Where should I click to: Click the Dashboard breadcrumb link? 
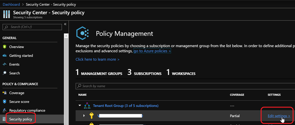tap(11, 4)
